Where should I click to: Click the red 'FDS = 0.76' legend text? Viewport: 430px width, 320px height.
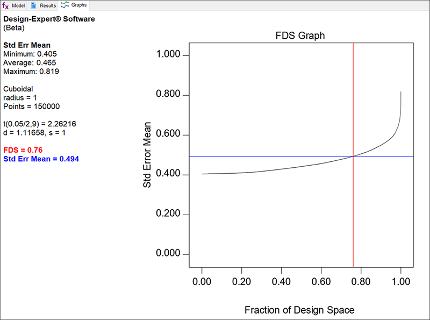click(23, 150)
